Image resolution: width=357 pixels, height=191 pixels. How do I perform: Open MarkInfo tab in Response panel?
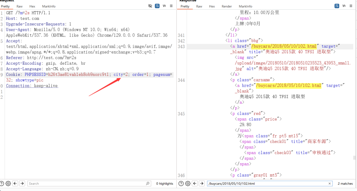point(245,6)
